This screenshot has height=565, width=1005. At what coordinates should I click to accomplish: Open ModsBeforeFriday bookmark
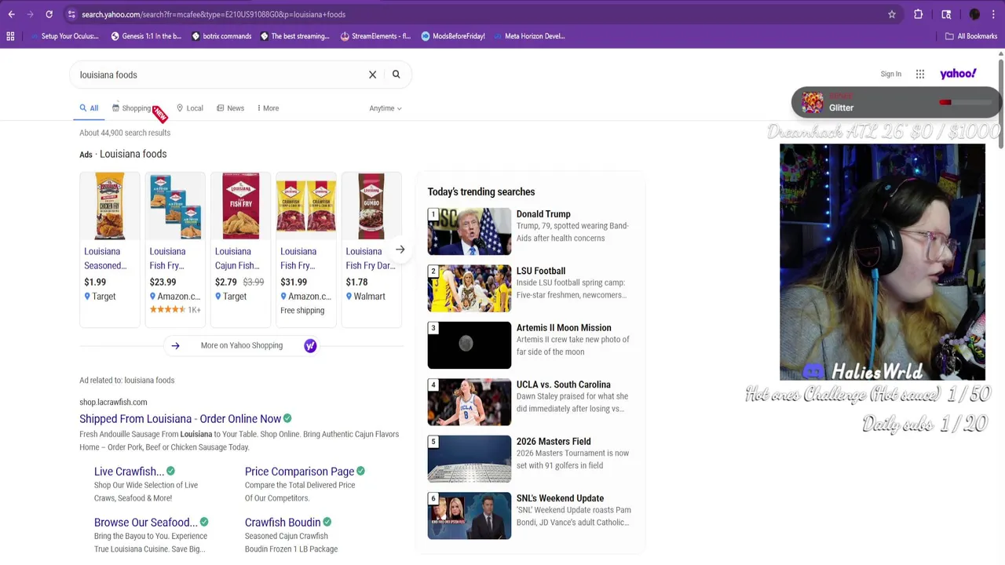point(453,36)
